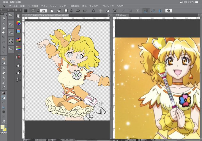Screen dimensions: 202x141
Task: Select the Gradient tool
Action: pyautogui.click(x=4, y=93)
